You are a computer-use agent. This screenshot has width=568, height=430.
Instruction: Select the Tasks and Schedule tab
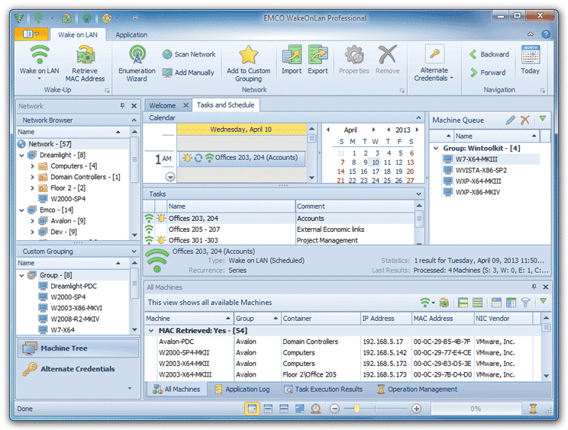(x=225, y=105)
